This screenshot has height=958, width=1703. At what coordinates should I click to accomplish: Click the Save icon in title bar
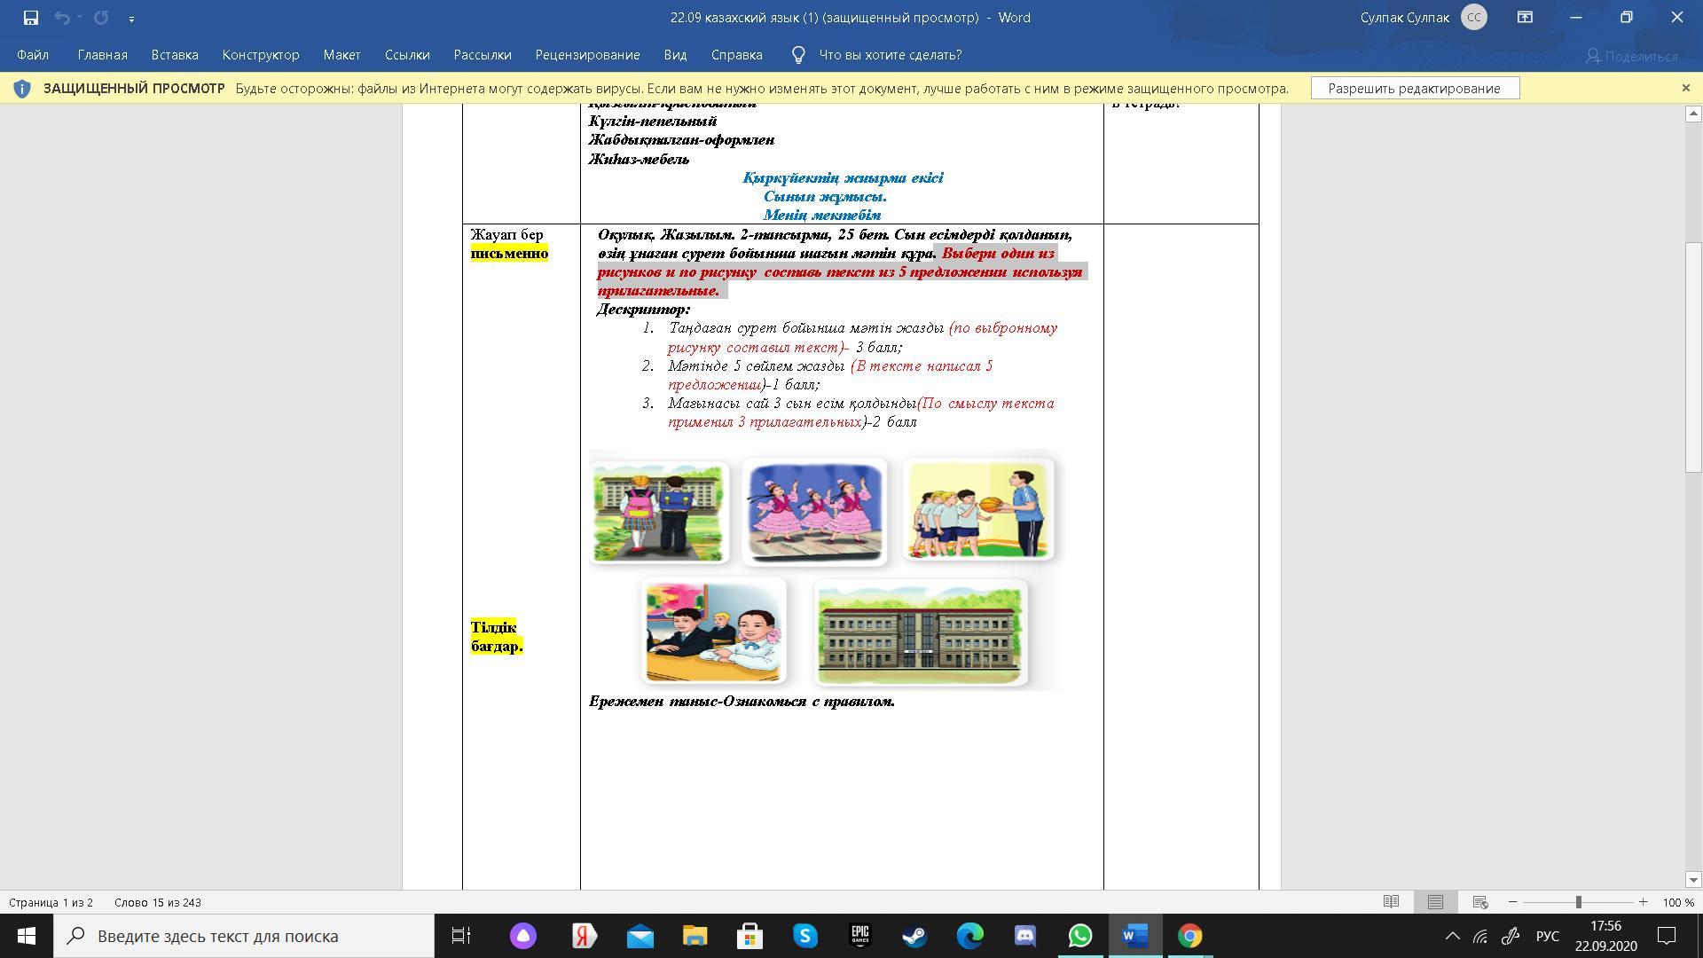tap(31, 18)
